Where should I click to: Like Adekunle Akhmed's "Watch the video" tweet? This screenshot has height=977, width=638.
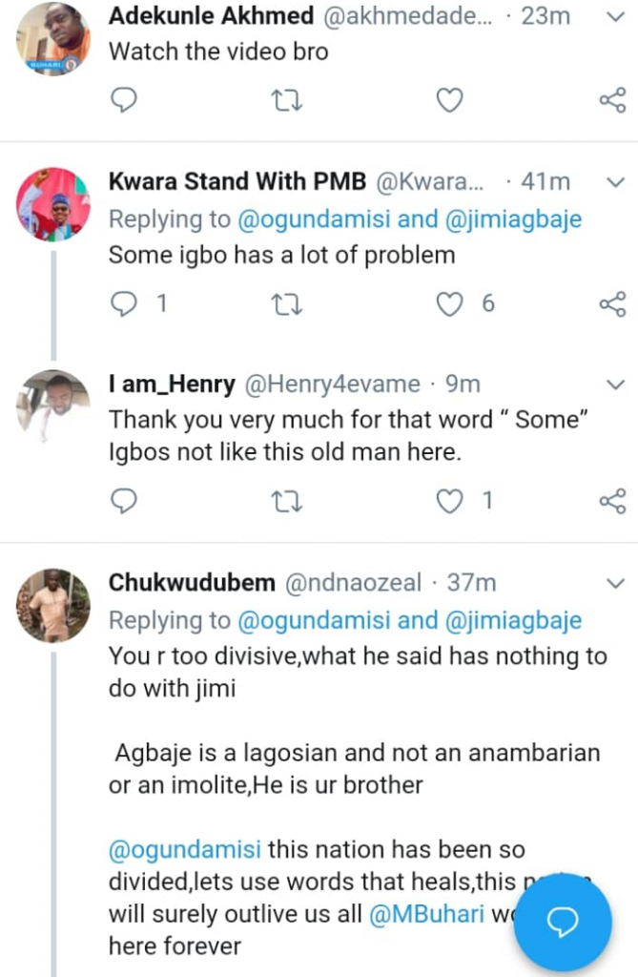[x=449, y=100]
